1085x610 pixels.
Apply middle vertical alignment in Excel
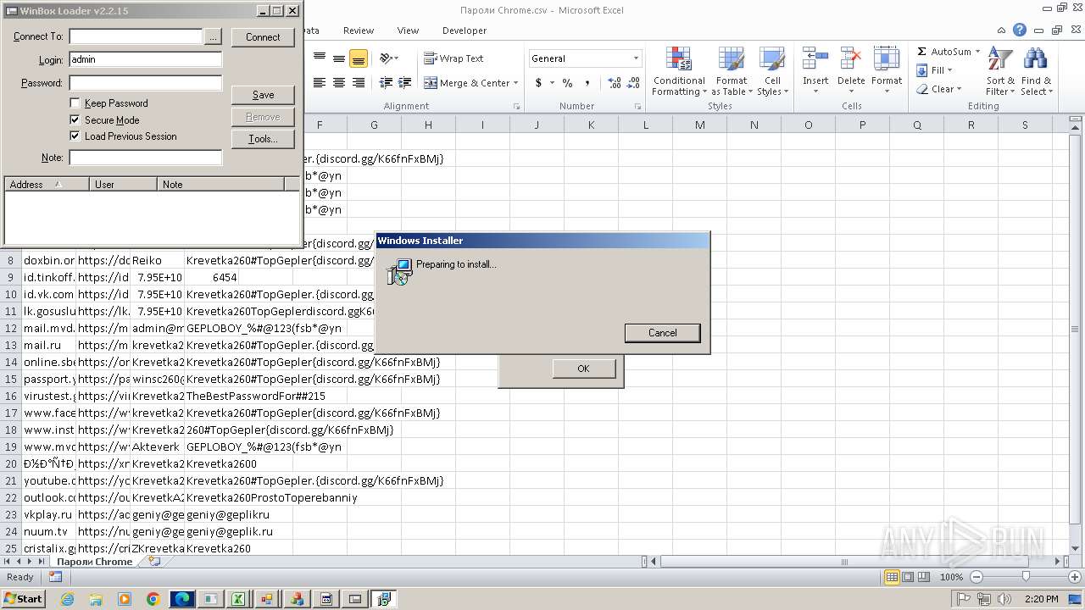pos(339,58)
